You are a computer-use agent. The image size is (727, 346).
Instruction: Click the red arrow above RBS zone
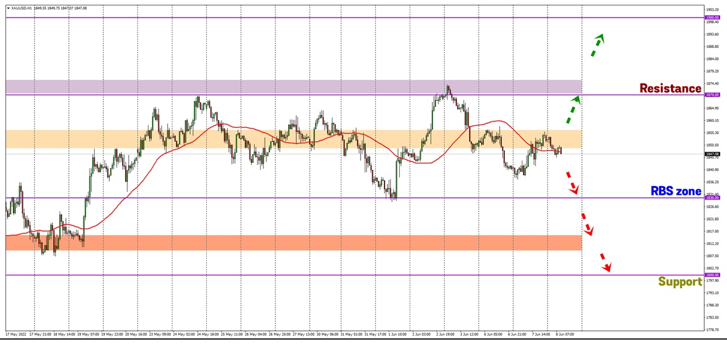coord(571,183)
